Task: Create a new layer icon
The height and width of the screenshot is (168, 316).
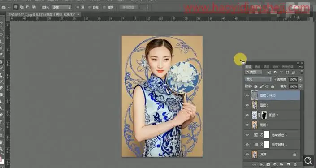Action: (x=288, y=164)
